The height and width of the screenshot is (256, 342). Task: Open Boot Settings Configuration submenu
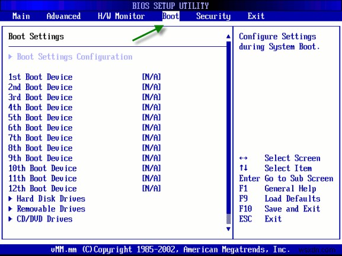click(74, 57)
